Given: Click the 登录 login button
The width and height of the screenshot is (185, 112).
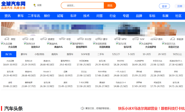Looking at the screenshot, I should [x=164, y=6].
